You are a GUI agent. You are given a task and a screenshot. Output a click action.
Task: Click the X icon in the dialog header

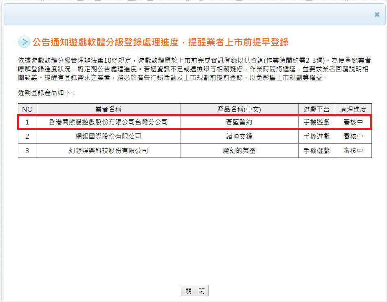click(377, 15)
